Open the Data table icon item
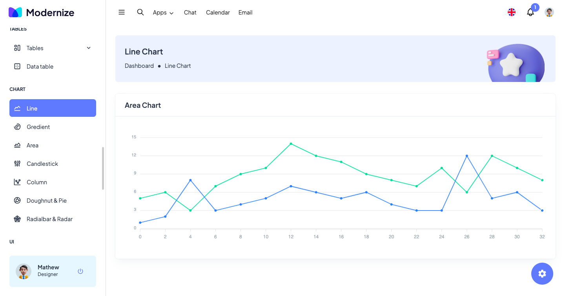The width and height of the screenshot is (565, 296). tap(17, 66)
